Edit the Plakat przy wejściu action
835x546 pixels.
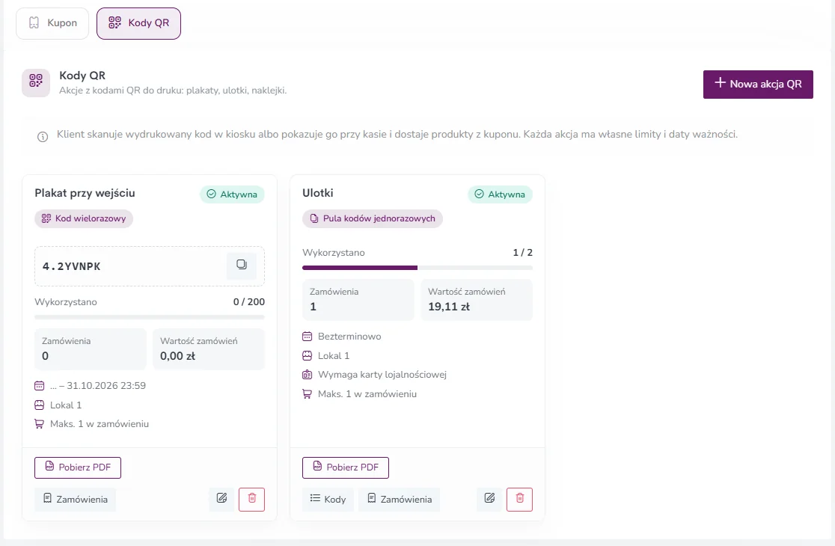click(x=221, y=499)
